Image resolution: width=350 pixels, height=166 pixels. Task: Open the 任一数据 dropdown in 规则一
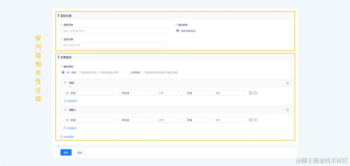[x=90, y=93]
